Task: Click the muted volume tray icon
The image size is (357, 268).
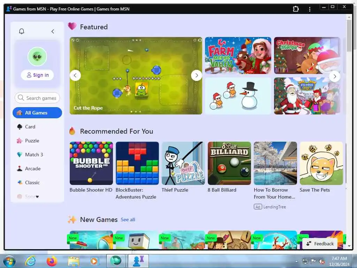Action: (x=322, y=261)
